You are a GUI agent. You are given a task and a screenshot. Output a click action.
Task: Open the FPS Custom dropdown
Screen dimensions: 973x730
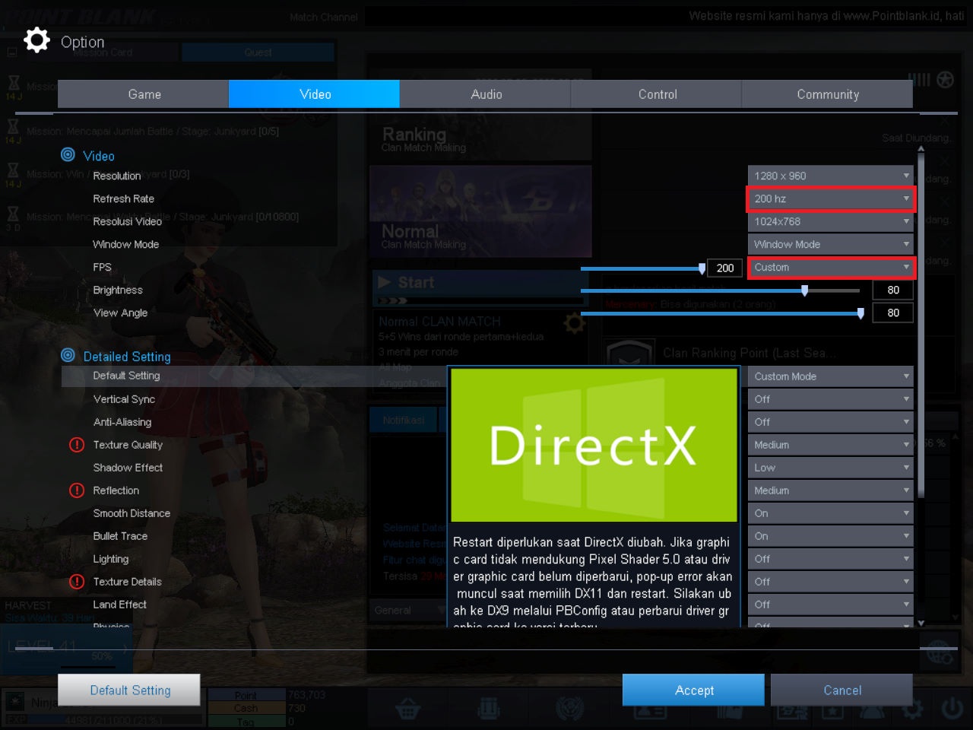[831, 267]
